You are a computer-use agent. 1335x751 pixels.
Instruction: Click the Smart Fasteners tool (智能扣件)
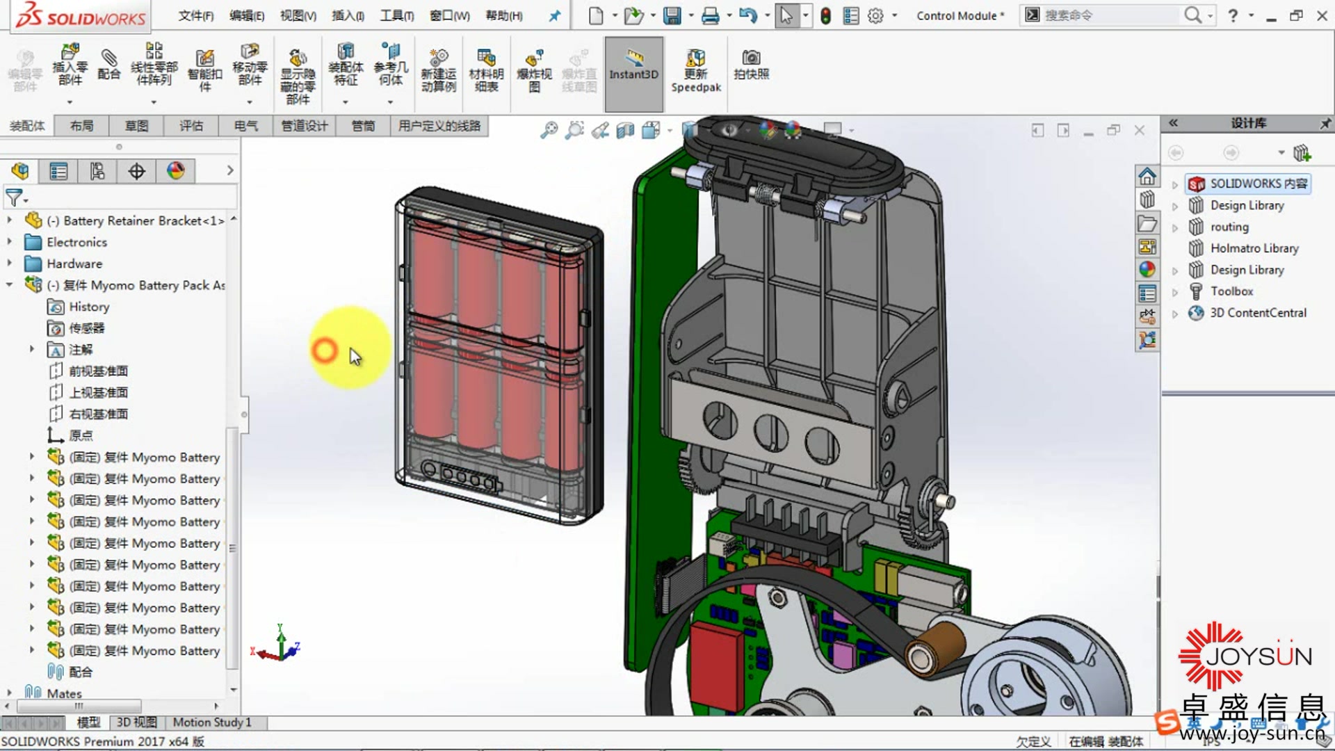pyautogui.click(x=204, y=70)
